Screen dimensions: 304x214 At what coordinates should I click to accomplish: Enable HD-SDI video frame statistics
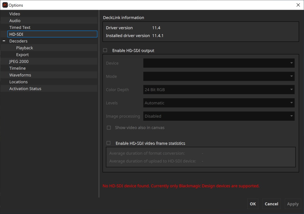109,143
